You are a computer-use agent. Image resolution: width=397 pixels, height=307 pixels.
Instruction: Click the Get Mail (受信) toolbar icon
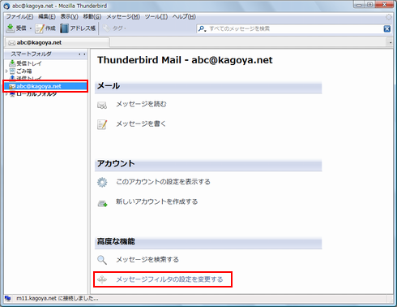click(10, 28)
